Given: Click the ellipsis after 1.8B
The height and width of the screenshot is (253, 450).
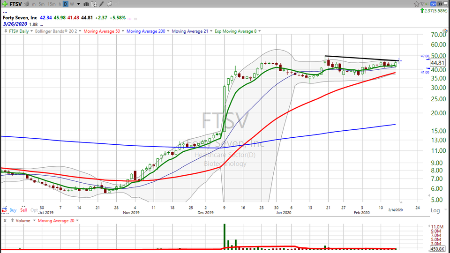Looking at the screenshot, I should [41, 25].
